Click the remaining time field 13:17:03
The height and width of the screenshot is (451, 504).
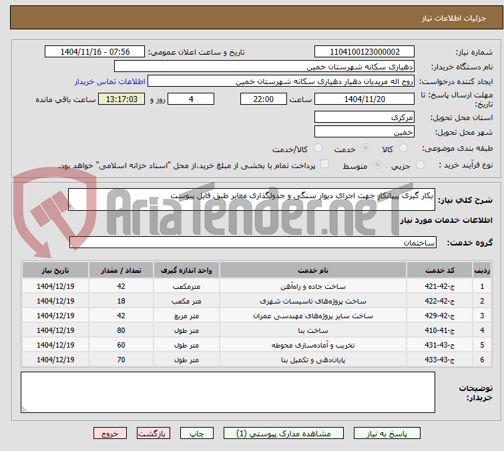121,99
